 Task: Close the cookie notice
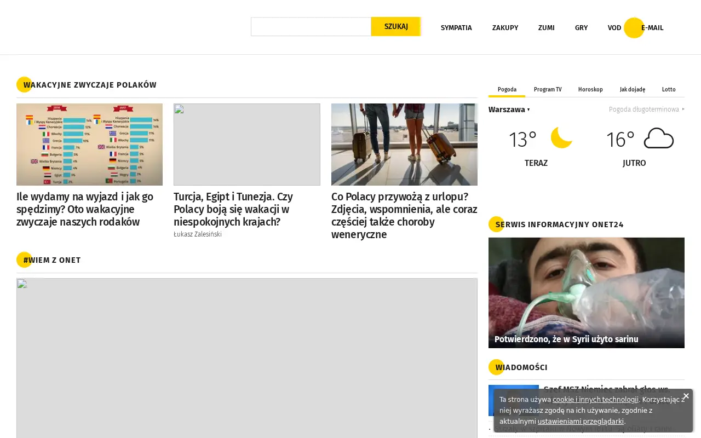pos(686,396)
